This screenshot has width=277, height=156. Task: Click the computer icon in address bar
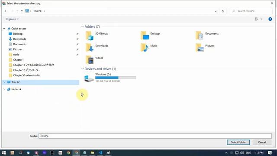(x=27, y=11)
